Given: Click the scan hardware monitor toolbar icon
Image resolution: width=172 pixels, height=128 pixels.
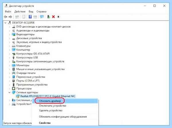Looking at the screenshot, I should tap(42, 17).
